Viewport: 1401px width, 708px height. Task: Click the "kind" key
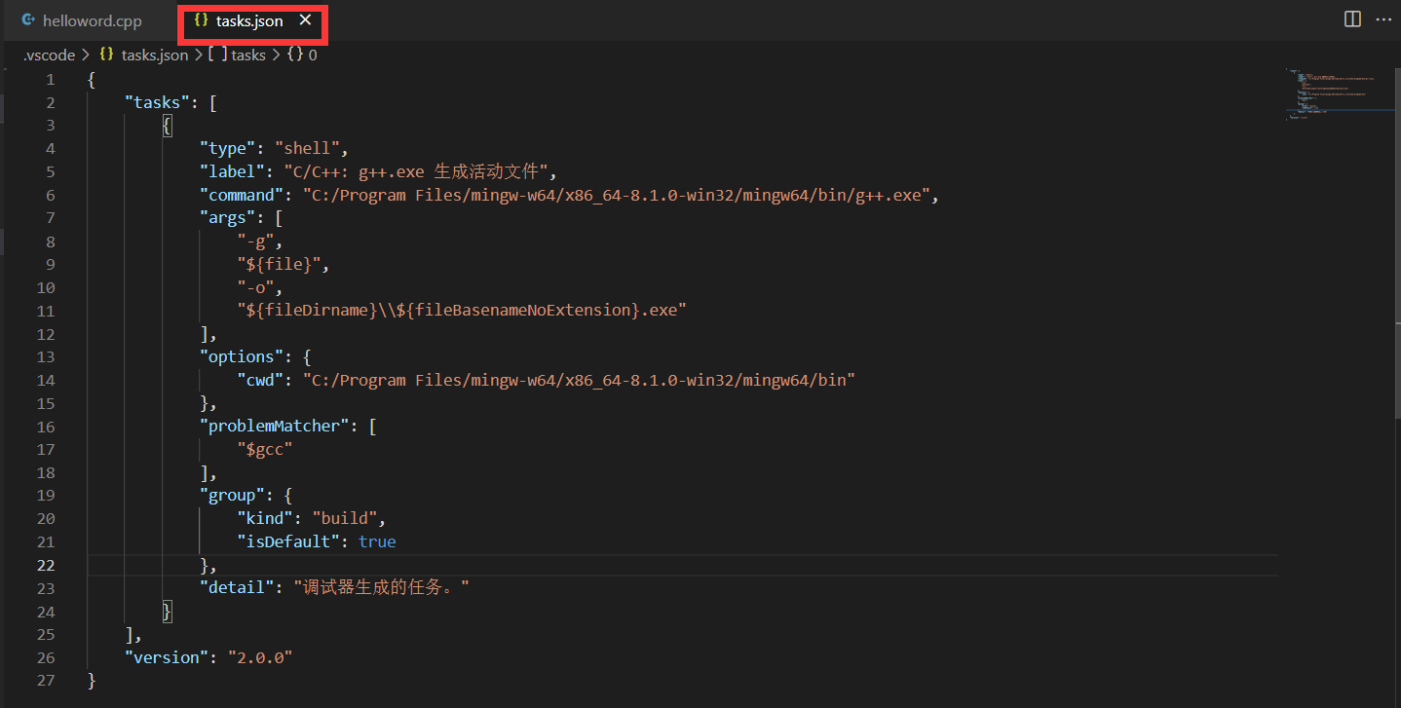266,518
